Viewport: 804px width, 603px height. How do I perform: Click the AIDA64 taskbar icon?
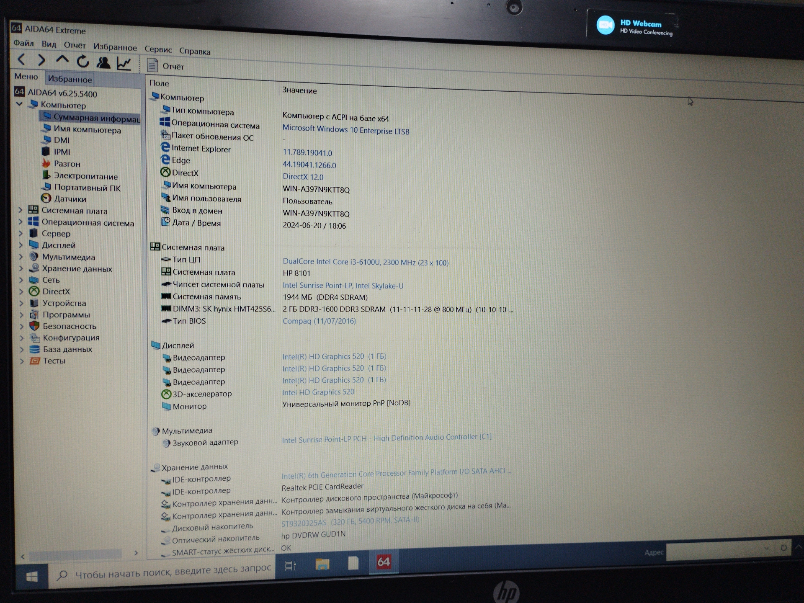[x=384, y=562]
